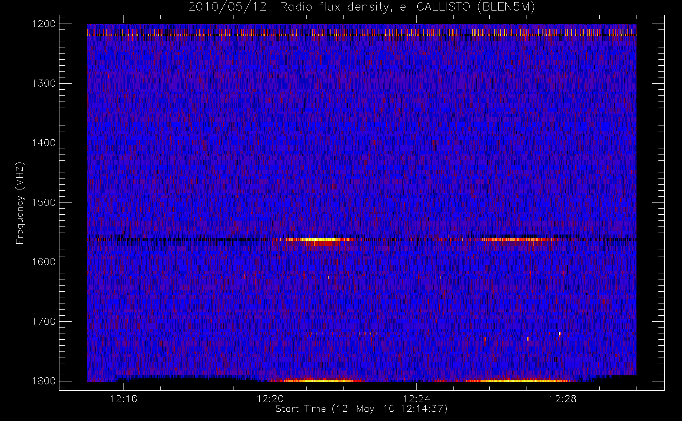Click the 1800 frequency tick label
682x421 pixels.
click(x=44, y=381)
